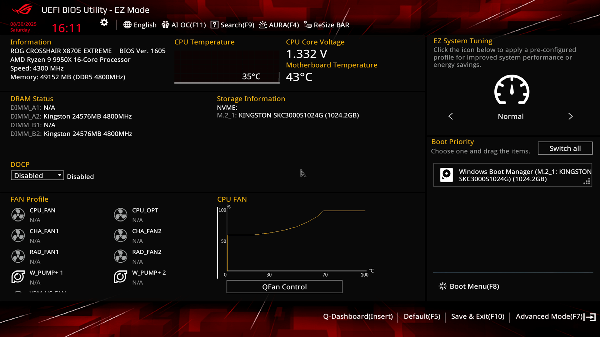This screenshot has width=600, height=337.
Task: Click the QFan Control button
Action: click(284, 286)
